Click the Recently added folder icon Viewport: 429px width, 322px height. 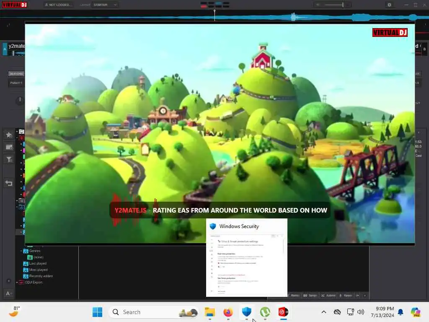[26, 276]
